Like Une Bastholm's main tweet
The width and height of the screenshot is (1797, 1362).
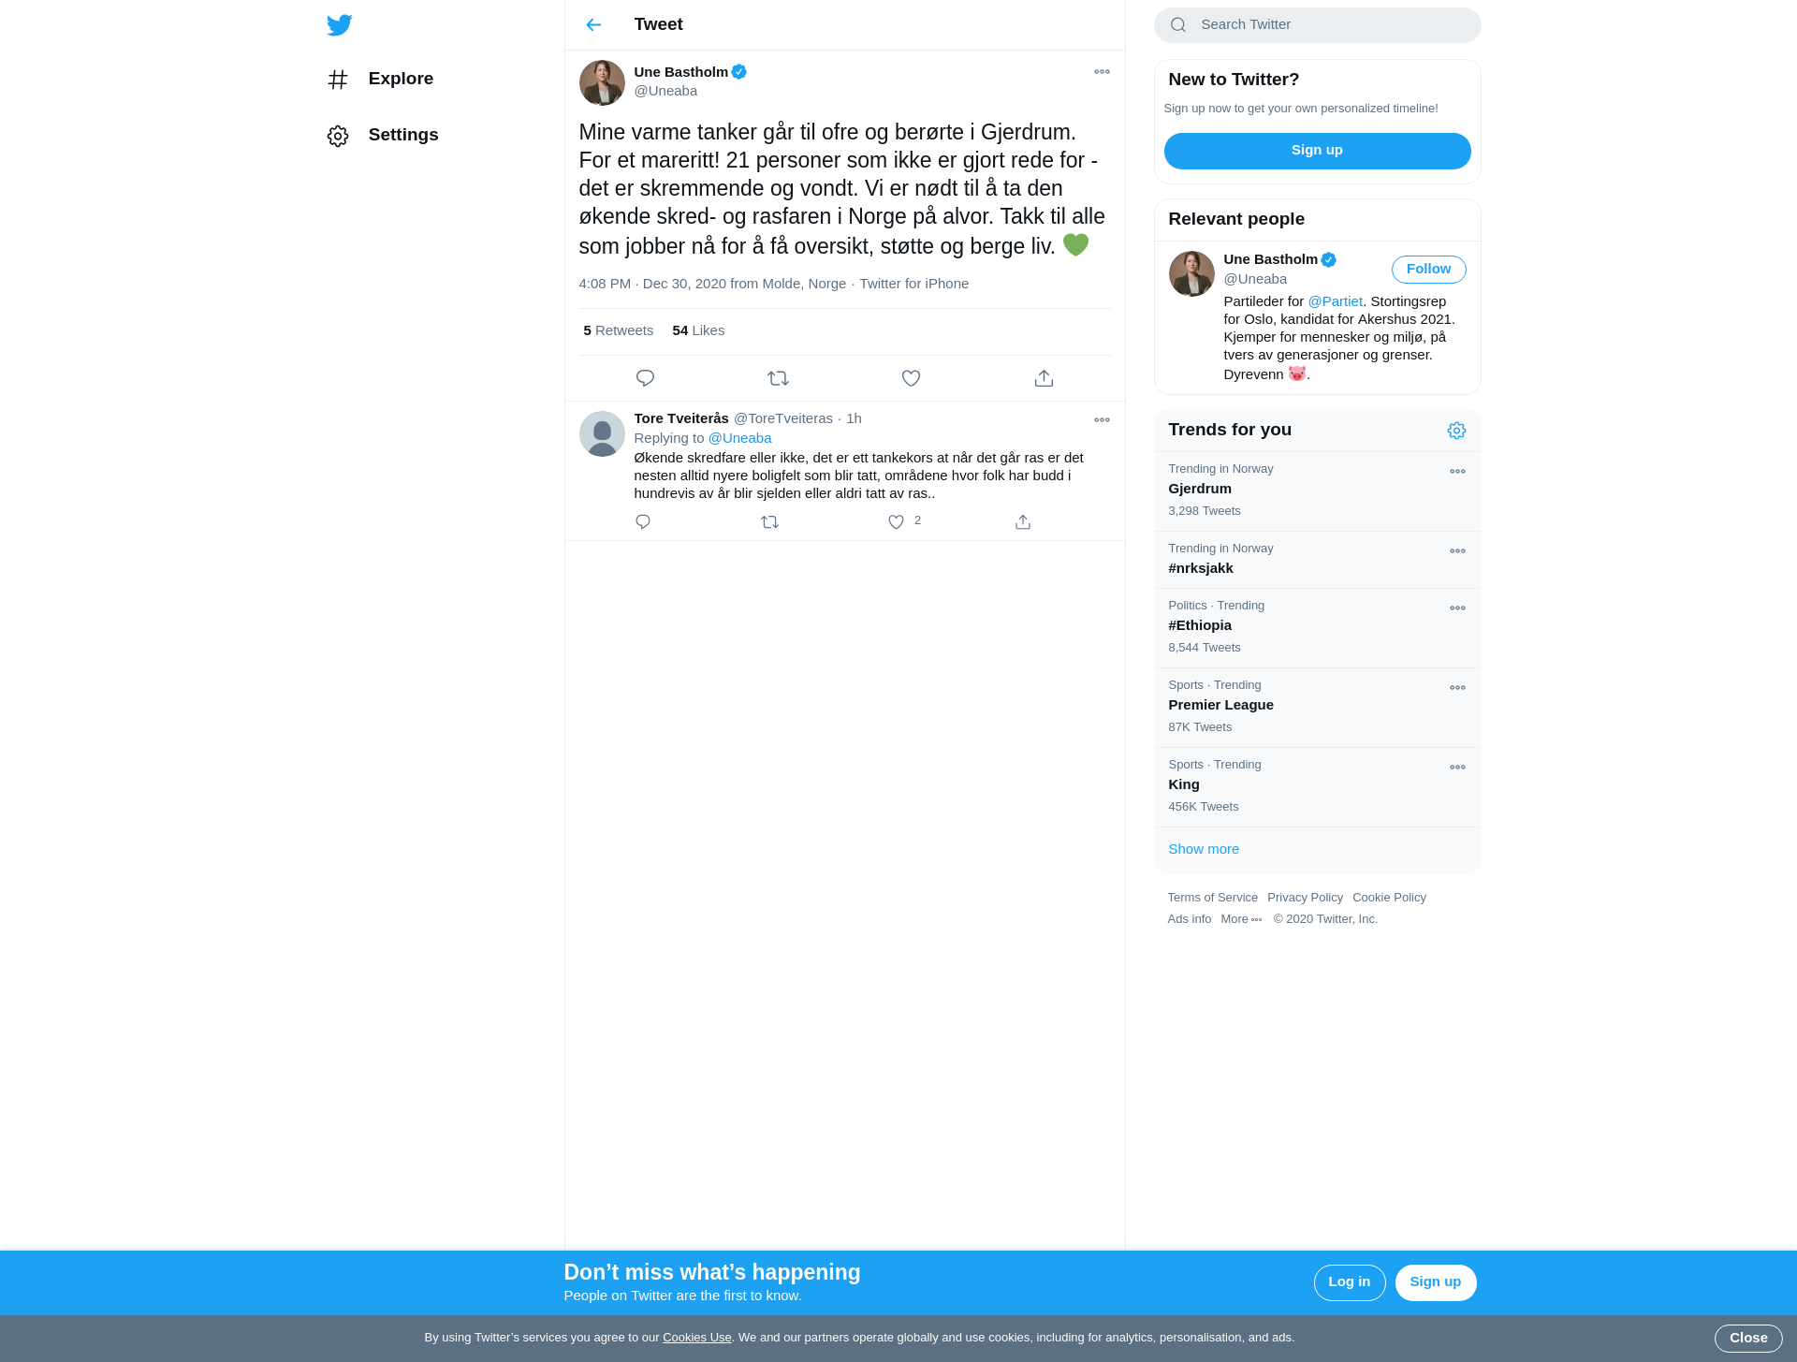pos(911,378)
